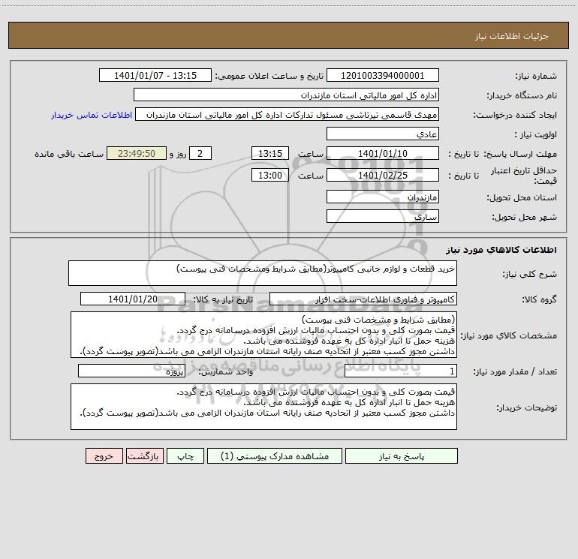Click the اولویت نیاز field showing عادی
Viewport: 578px width, 559px height.
tap(383, 134)
